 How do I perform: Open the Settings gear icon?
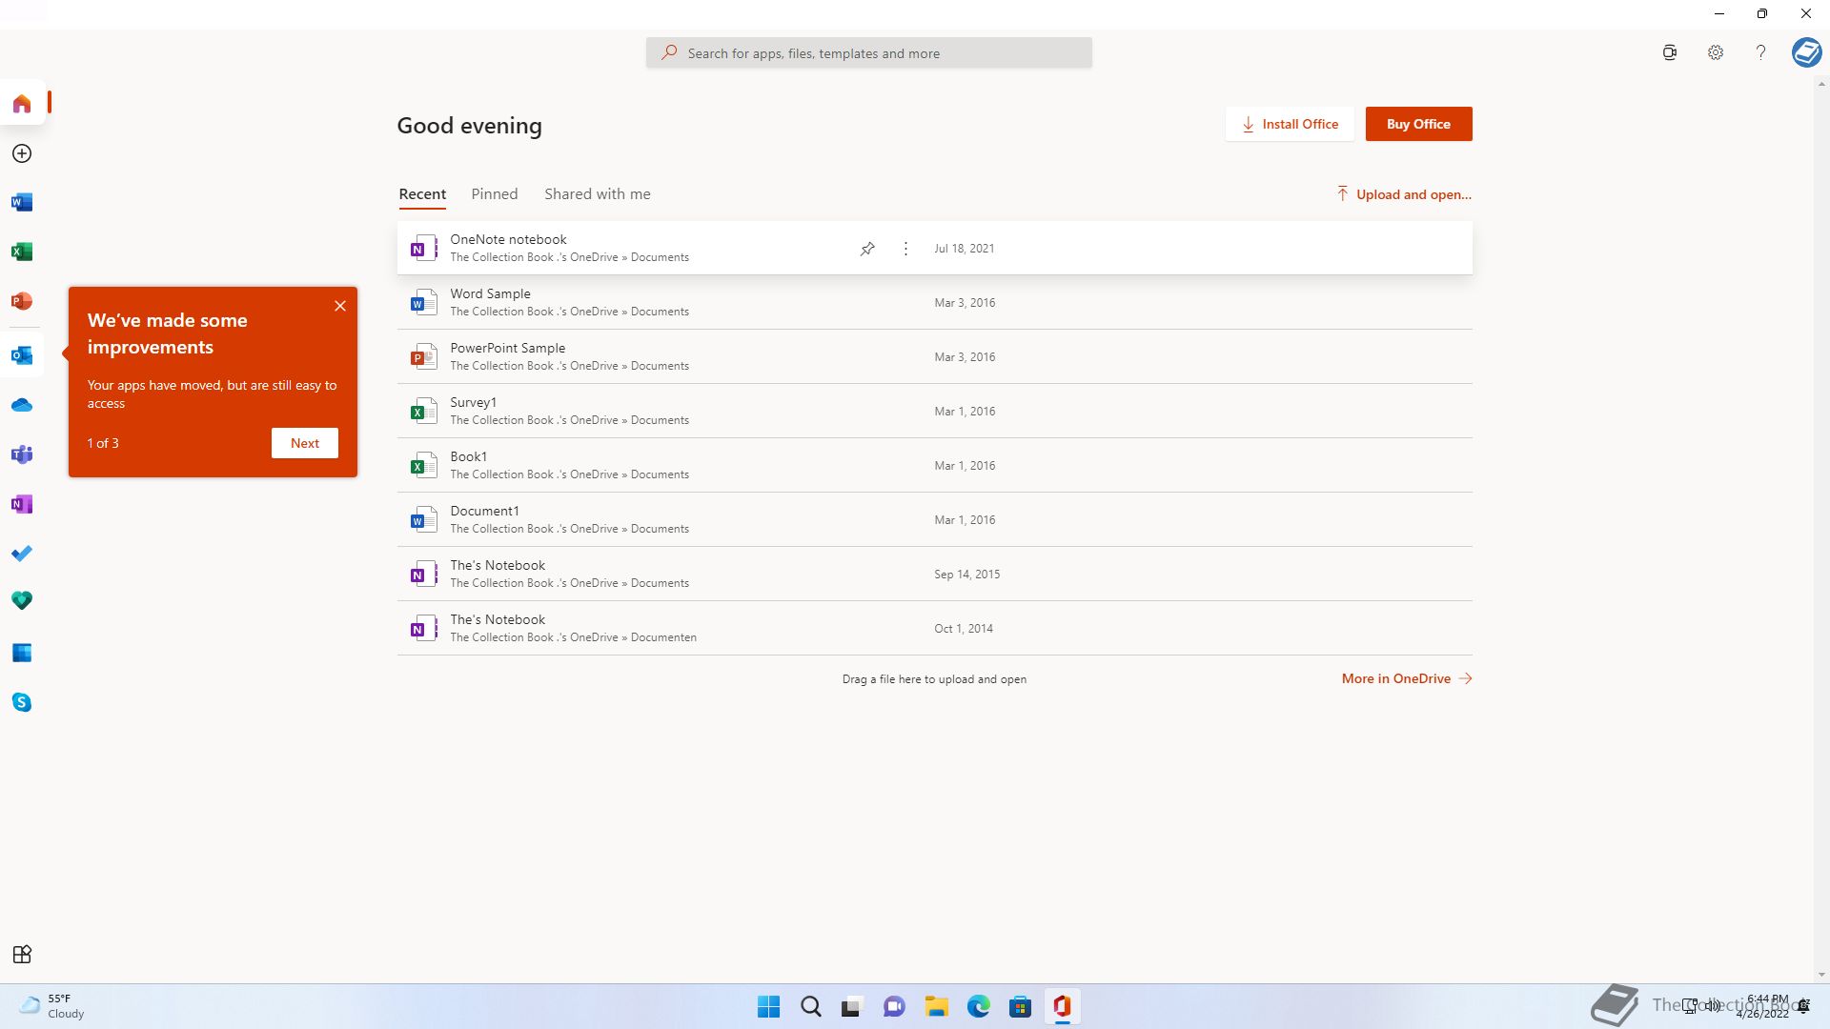(x=1716, y=52)
